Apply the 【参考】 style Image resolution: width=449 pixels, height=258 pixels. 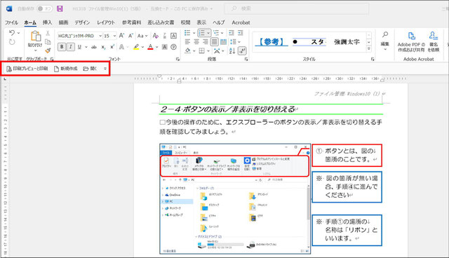coord(271,42)
